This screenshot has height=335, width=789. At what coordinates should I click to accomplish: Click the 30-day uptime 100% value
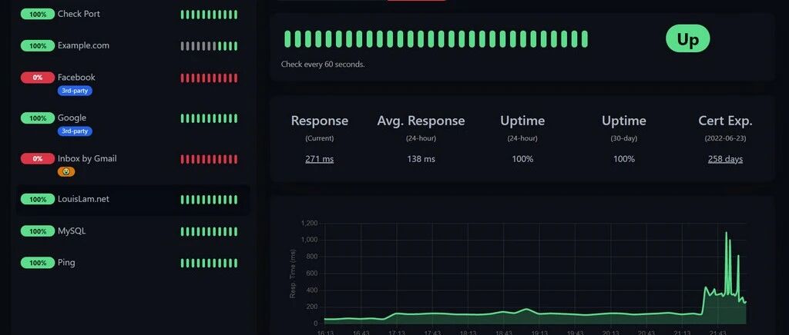click(x=624, y=159)
